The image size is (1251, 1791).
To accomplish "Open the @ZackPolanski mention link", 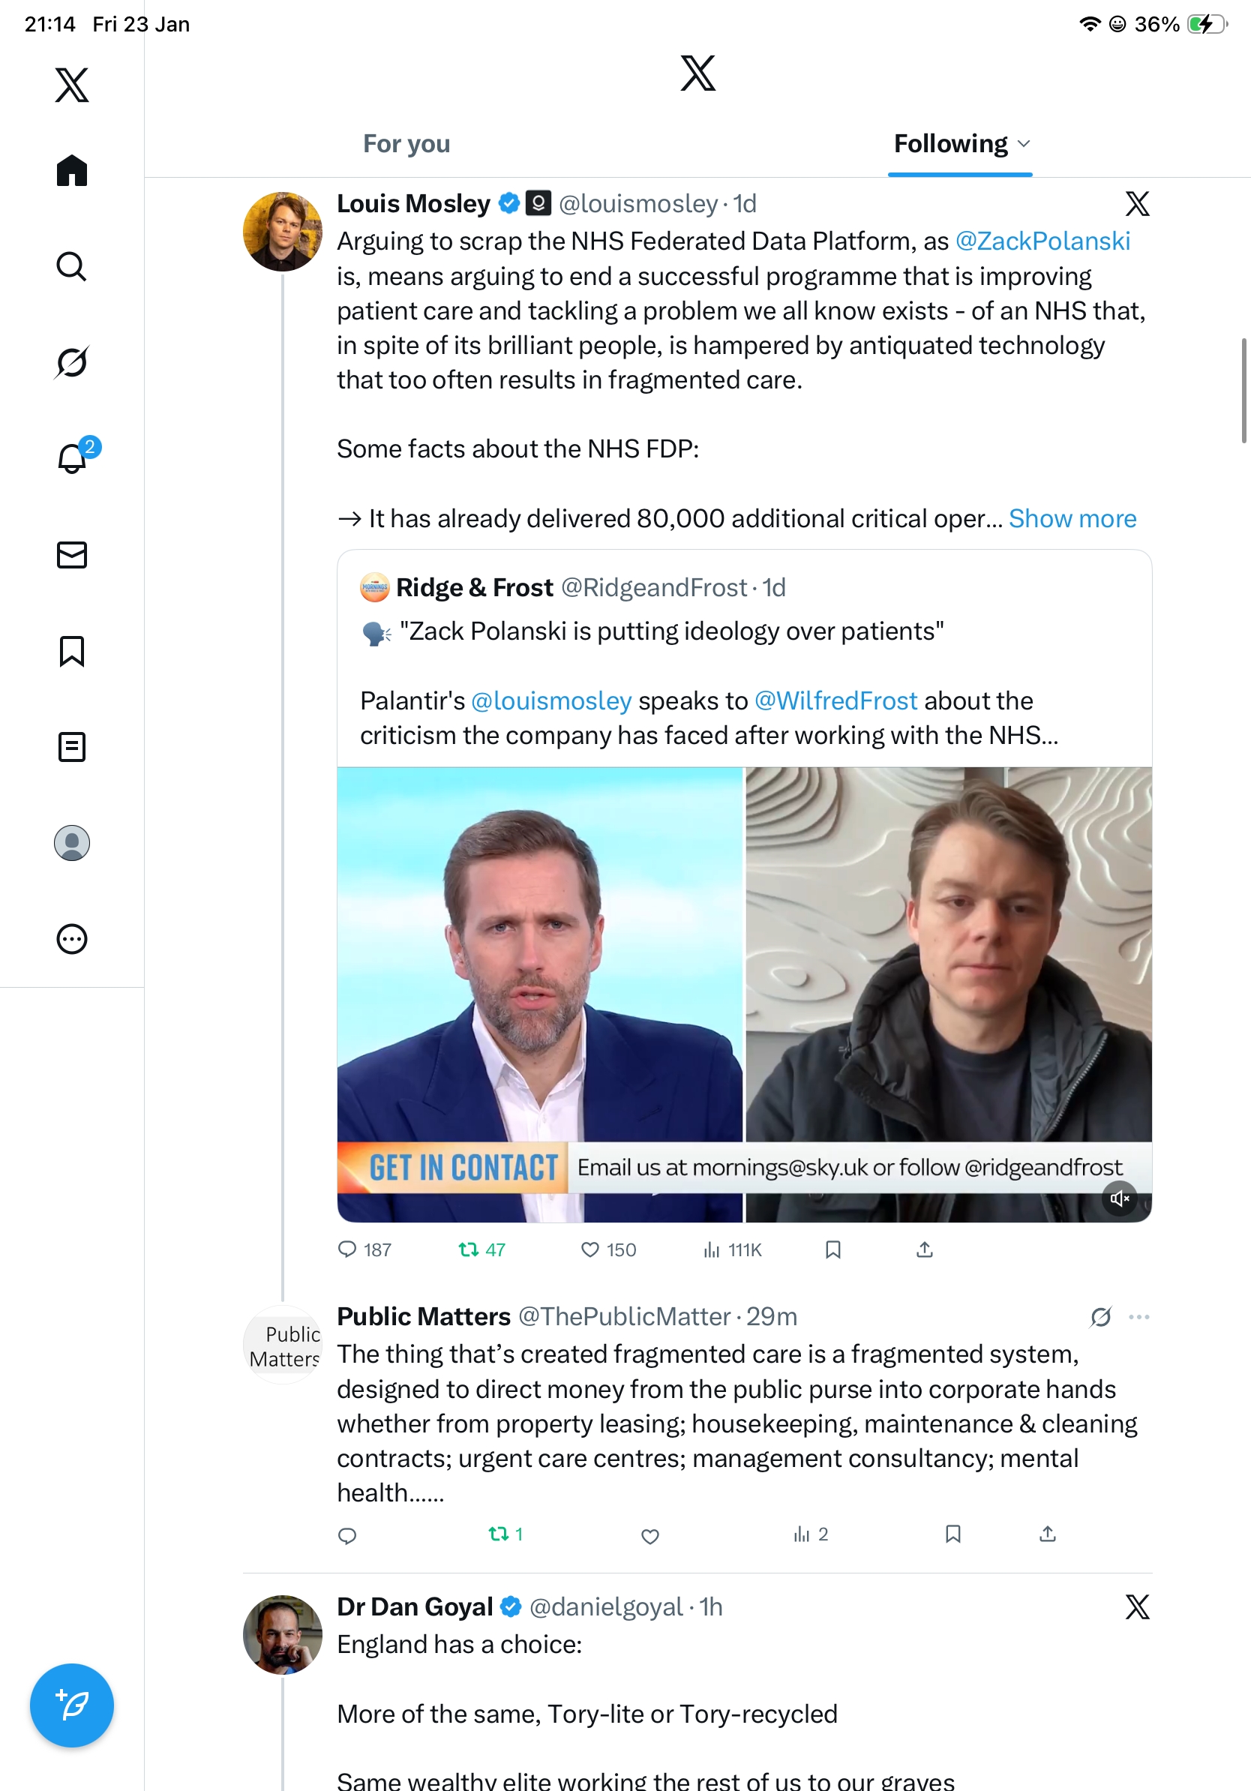I will (x=1042, y=241).
